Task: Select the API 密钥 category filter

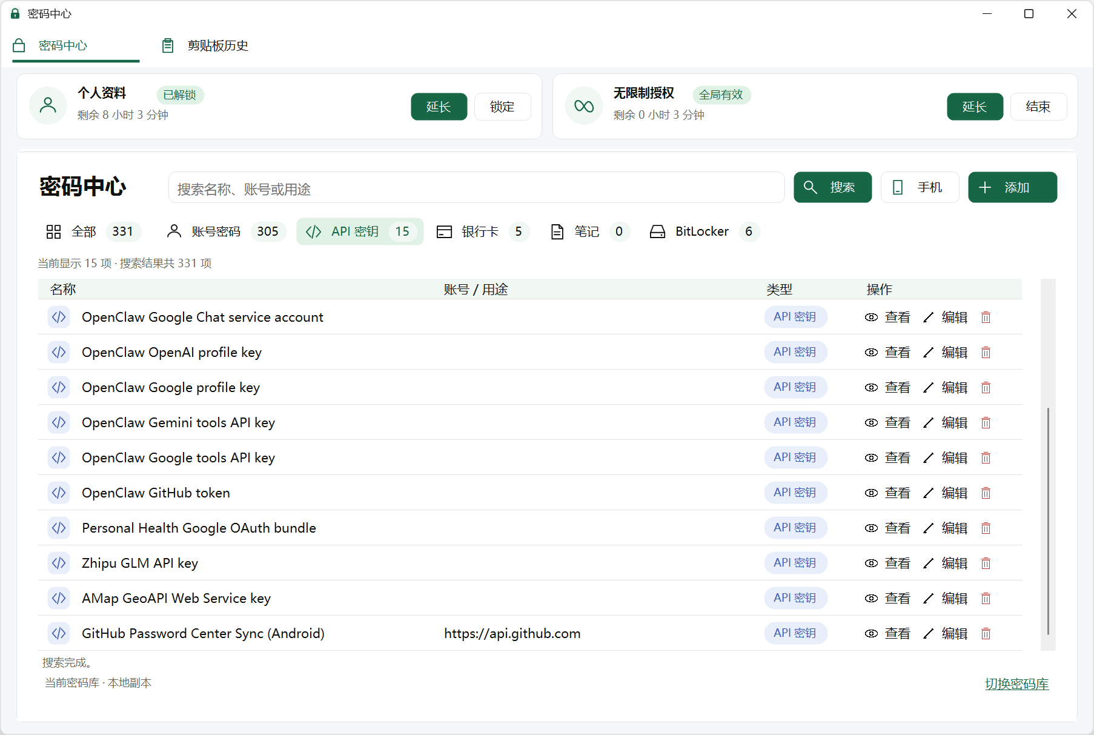Action: click(359, 231)
